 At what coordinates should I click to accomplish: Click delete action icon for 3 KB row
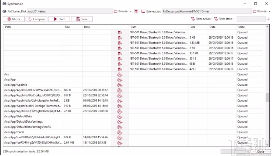click(120, 38)
